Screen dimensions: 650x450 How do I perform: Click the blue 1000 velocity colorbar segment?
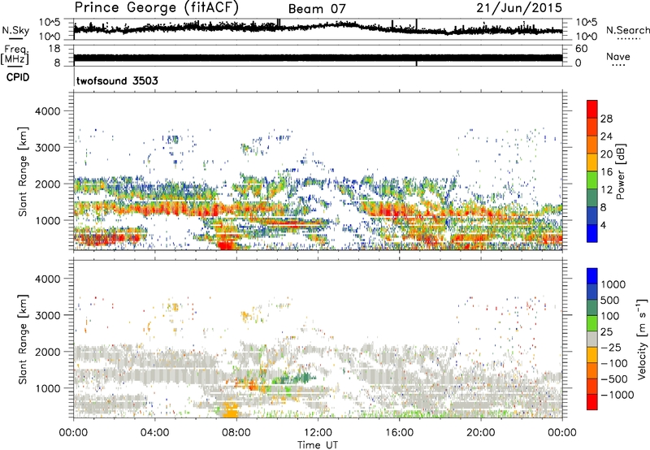pos(592,276)
